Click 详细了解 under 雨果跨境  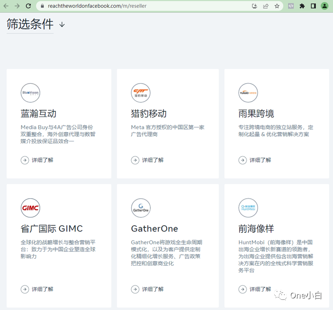click(260, 160)
